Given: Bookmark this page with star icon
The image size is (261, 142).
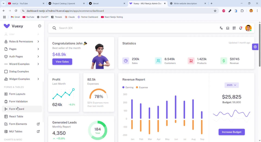Looking at the screenshot, I should [x=215, y=11].
